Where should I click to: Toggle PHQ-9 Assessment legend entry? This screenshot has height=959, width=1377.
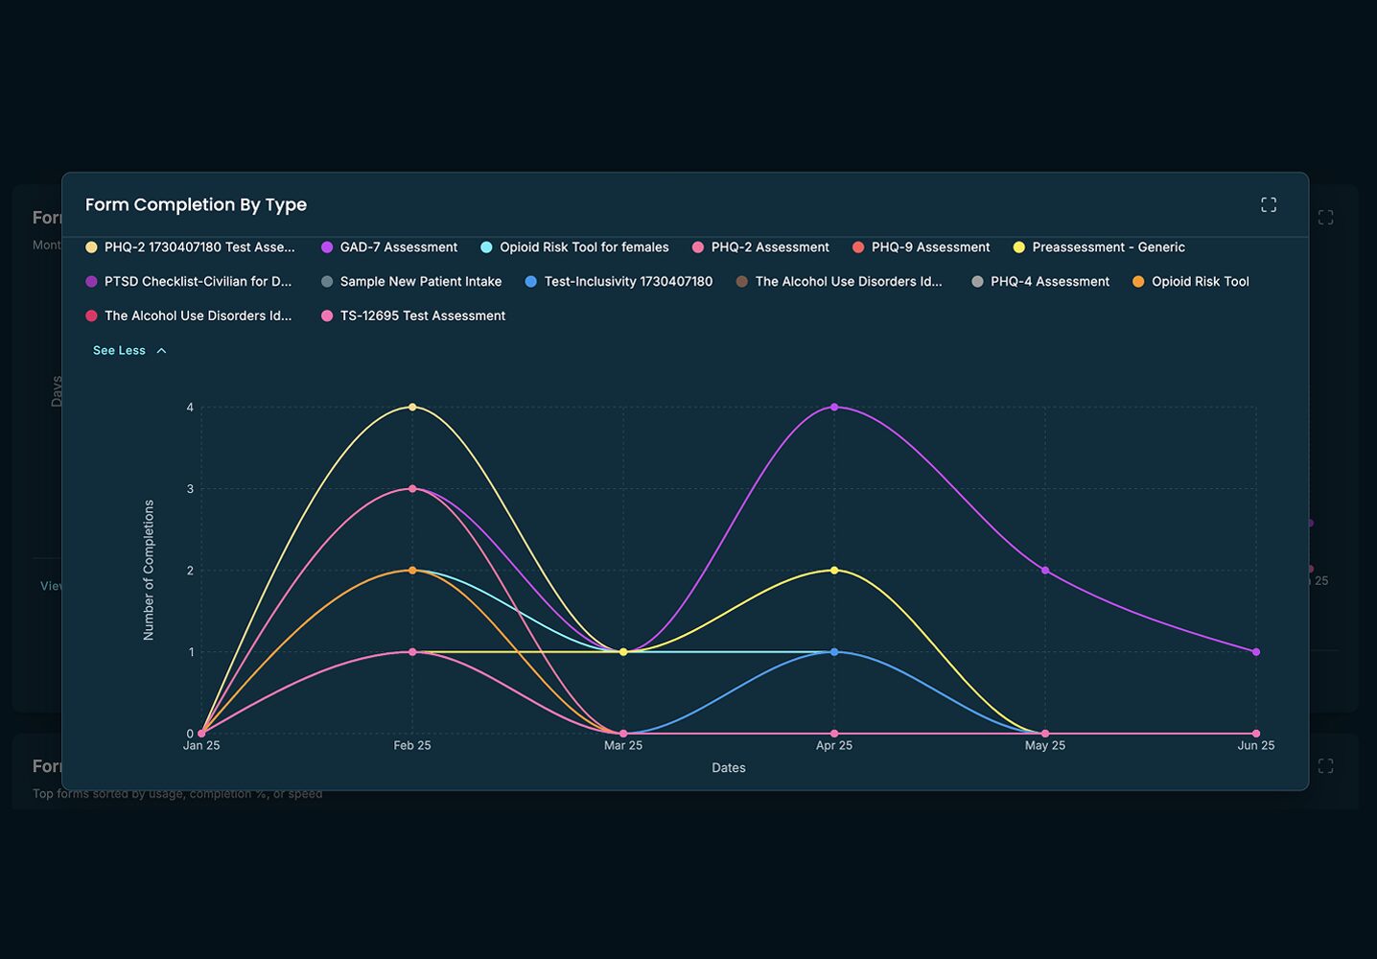[929, 247]
